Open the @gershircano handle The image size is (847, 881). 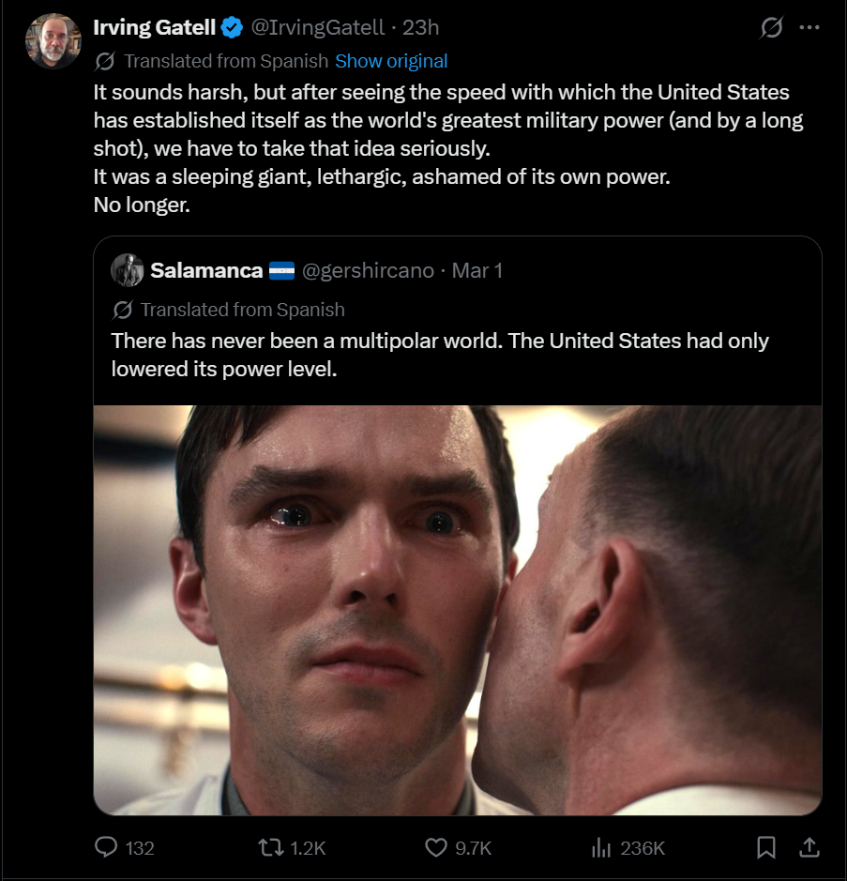[368, 270]
